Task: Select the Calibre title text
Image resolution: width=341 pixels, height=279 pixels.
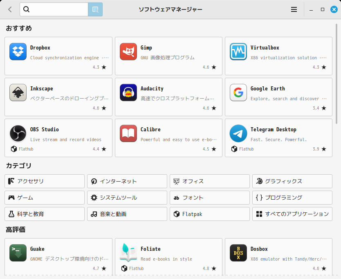Action: [150, 130]
